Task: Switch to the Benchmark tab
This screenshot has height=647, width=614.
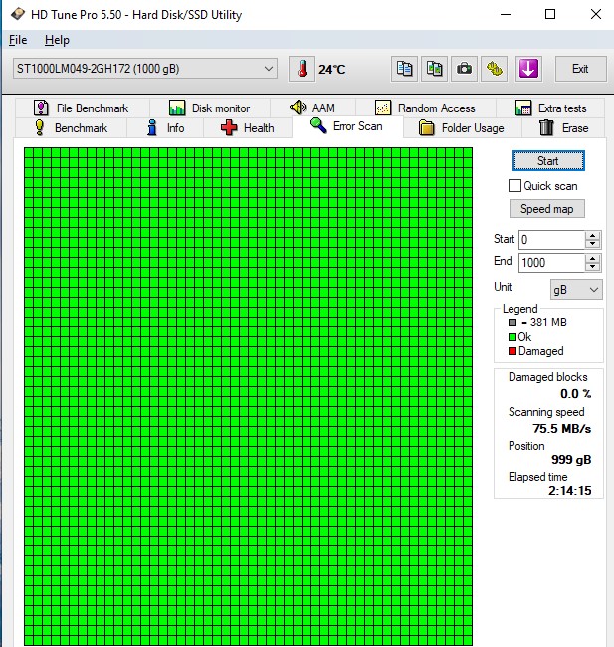Action: (x=71, y=128)
